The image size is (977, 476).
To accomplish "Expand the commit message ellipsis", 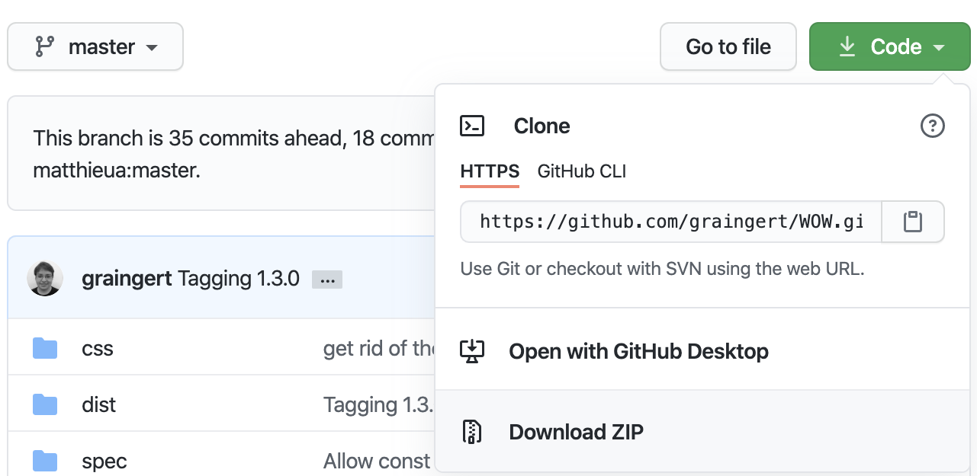I will 327,279.
